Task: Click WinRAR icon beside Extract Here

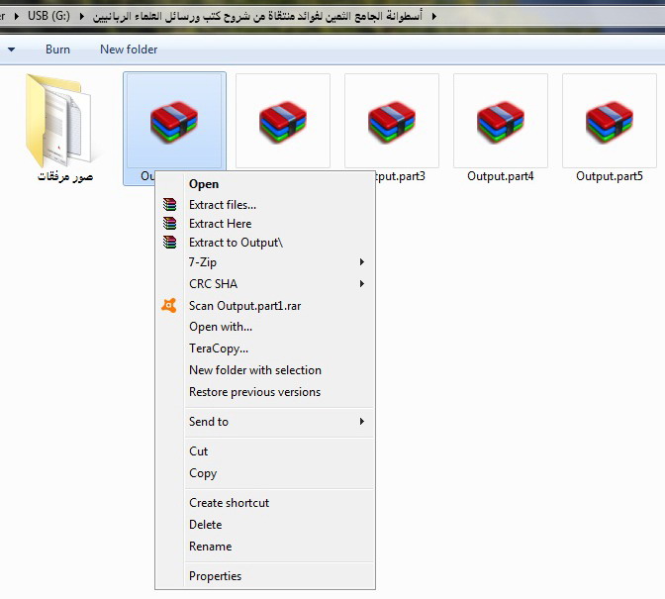Action: click(169, 224)
